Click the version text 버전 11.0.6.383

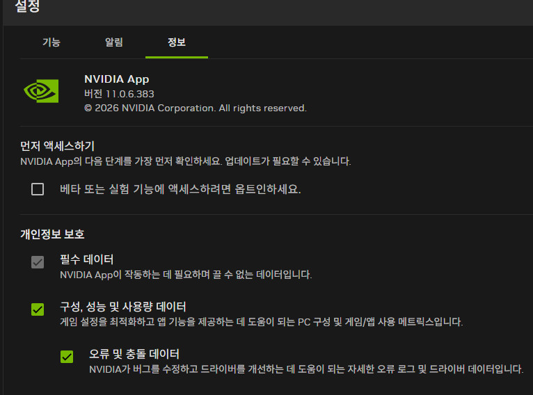click(119, 94)
